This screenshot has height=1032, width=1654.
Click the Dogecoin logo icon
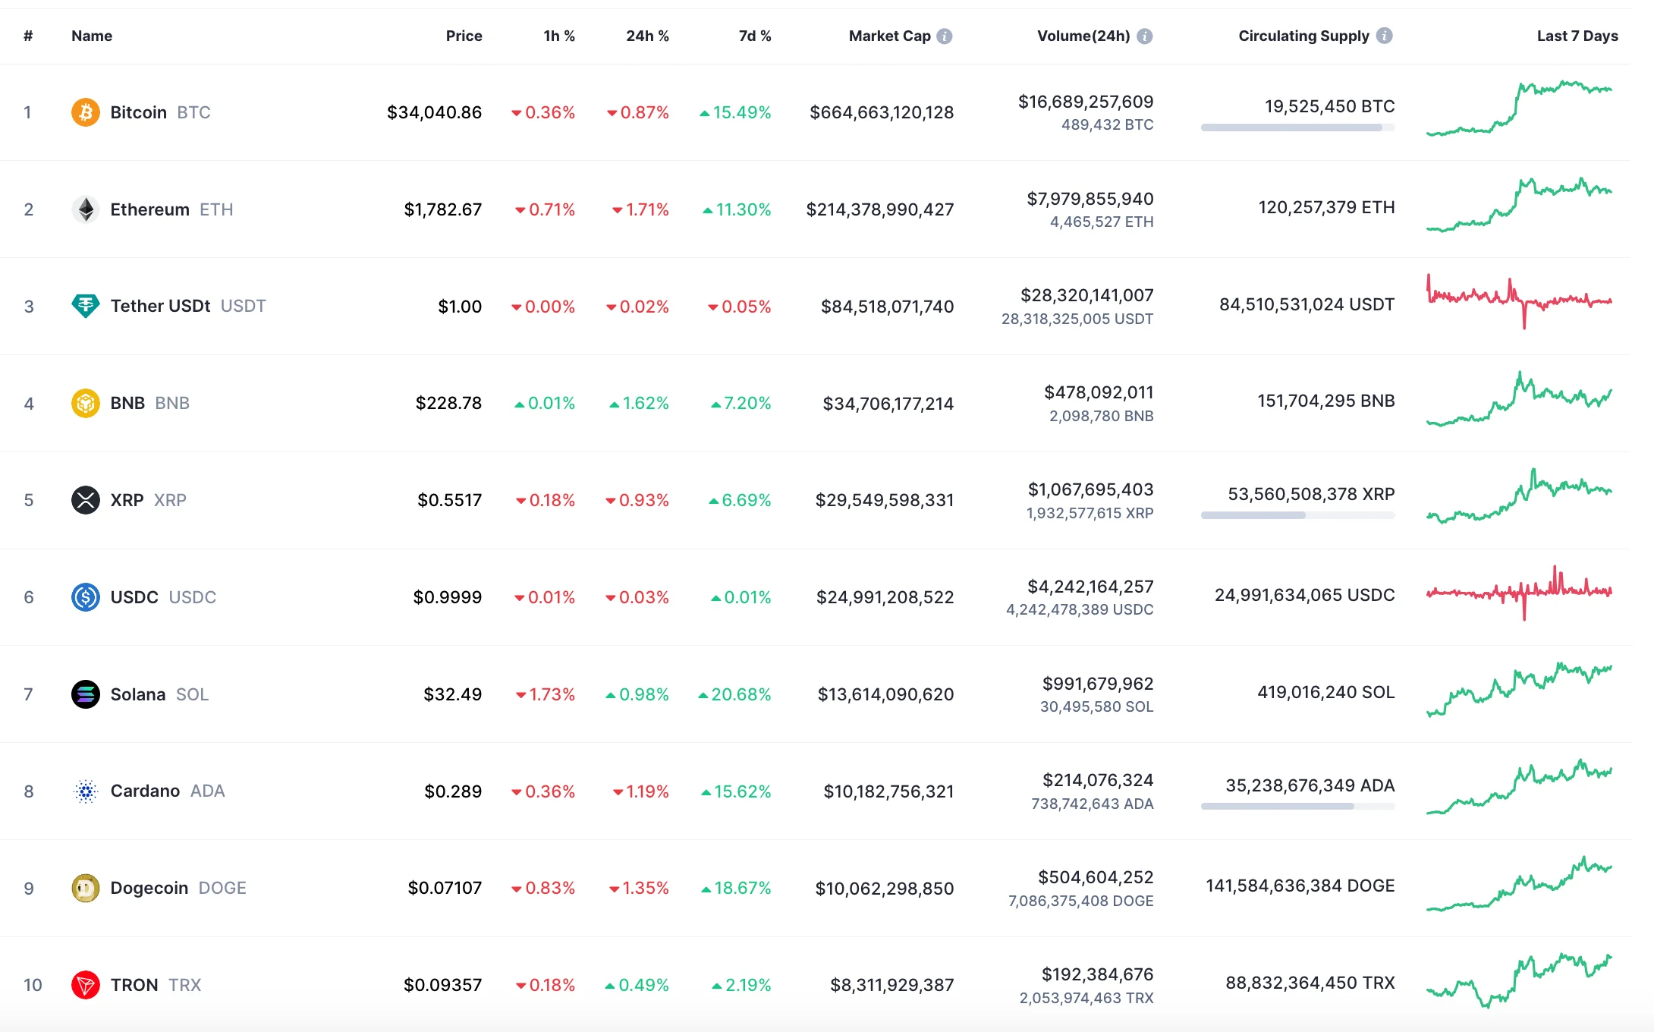click(86, 888)
